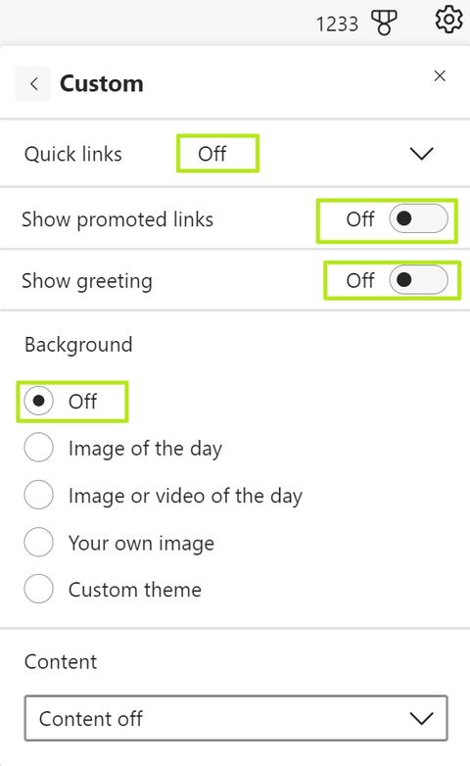Click the Show promoted links label
Viewport: 470px width, 766px height.
click(x=117, y=219)
